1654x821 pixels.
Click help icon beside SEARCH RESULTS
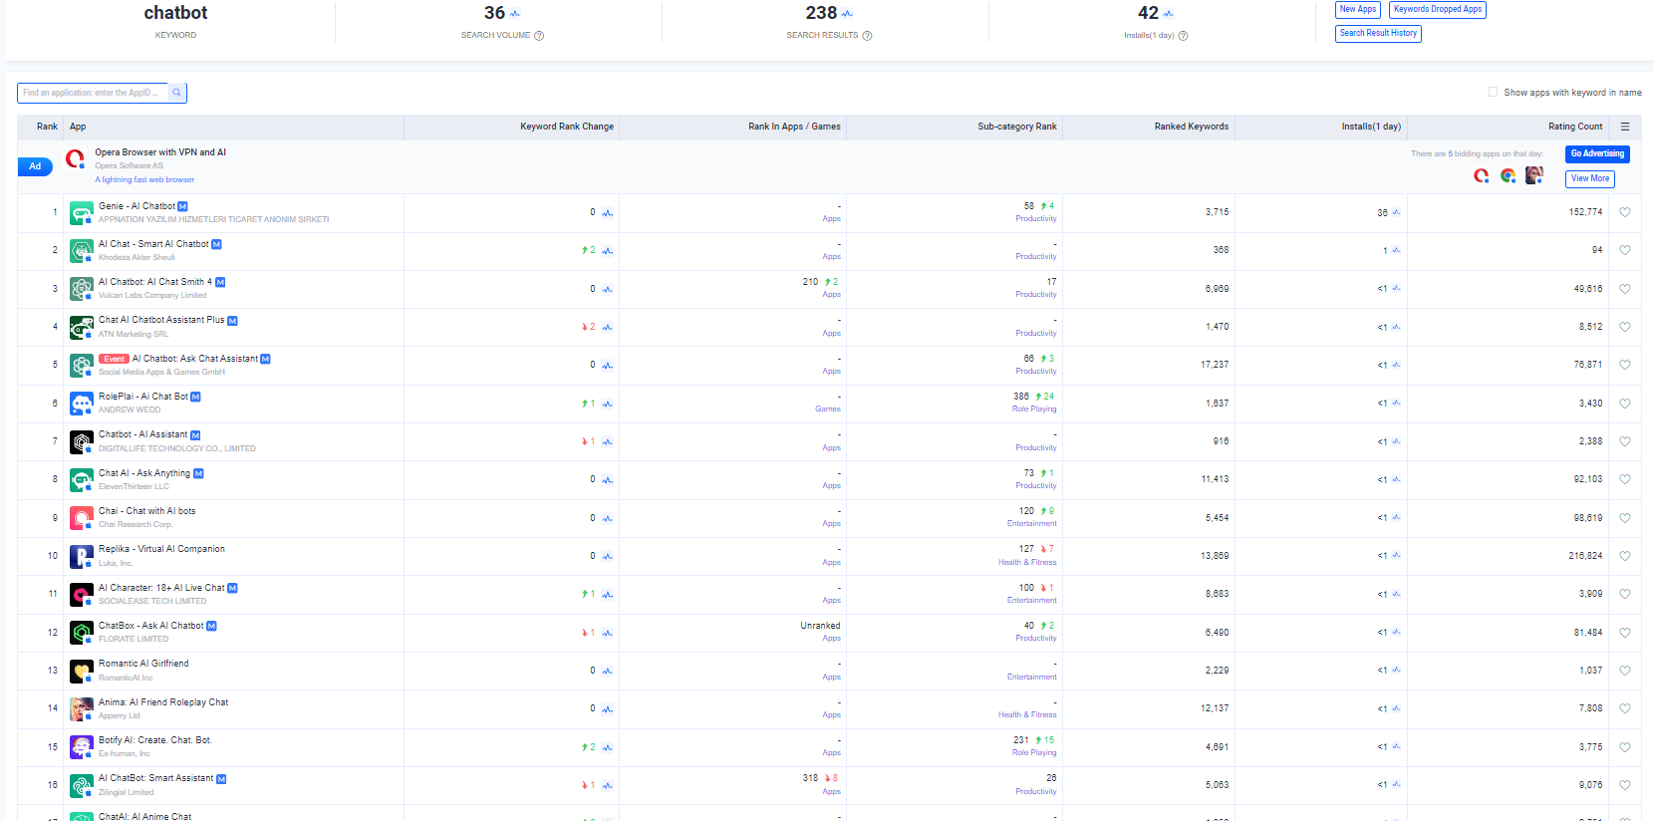867,36
